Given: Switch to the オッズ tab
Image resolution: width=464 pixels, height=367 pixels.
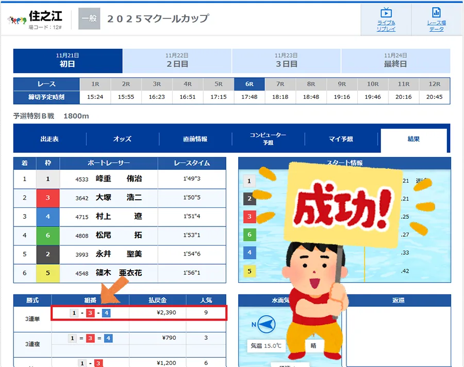Looking at the screenshot, I should click(x=122, y=139).
